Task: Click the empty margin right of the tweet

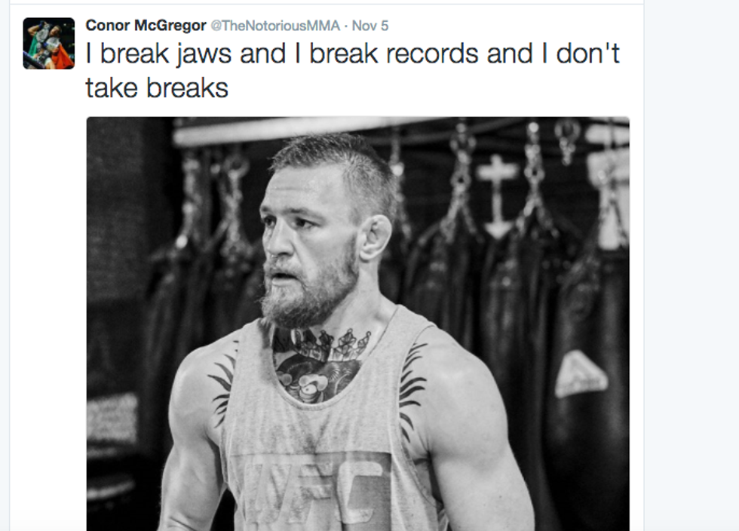Action: pos(691,265)
